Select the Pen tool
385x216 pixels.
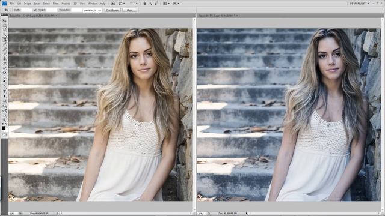4,87
